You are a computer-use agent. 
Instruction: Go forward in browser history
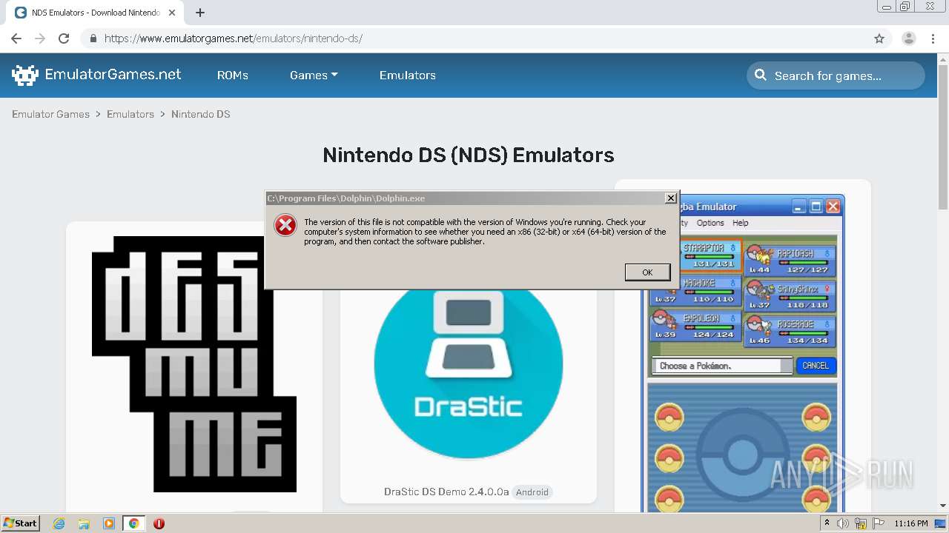pos(40,38)
